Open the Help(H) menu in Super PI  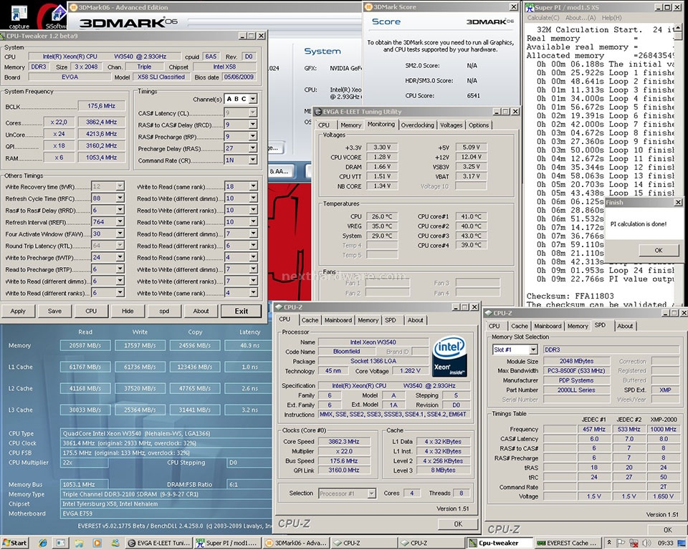(611, 18)
